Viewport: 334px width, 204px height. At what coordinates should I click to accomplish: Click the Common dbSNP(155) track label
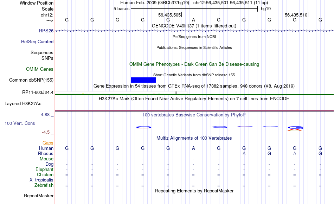[x=31, y=80]
